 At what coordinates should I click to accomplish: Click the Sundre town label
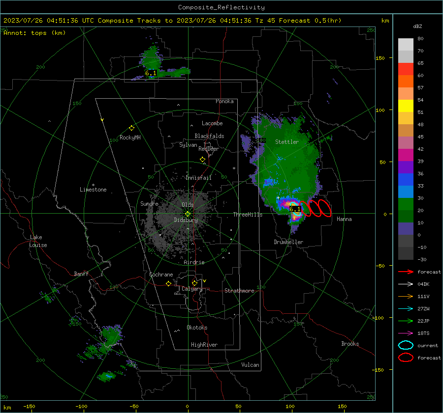click(149, 203)
